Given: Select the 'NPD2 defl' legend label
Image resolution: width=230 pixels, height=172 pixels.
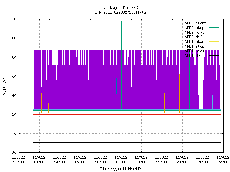Looking at the screenshot, I should 194,37.
